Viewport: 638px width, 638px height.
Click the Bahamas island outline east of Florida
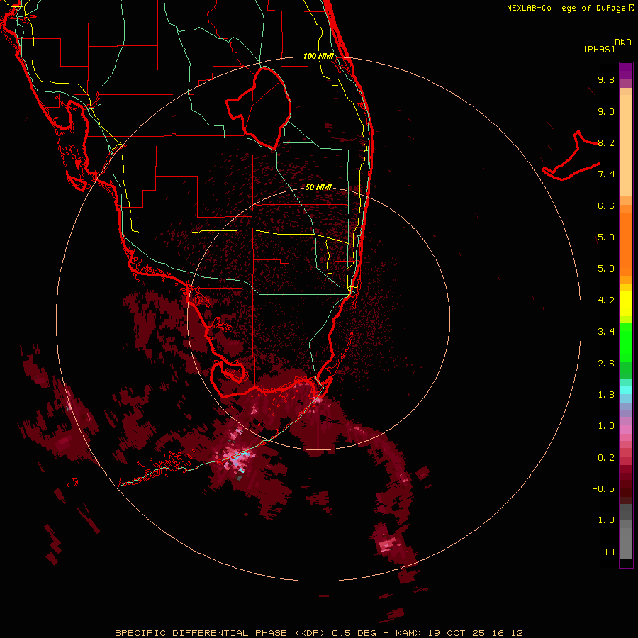pos(571,155)
